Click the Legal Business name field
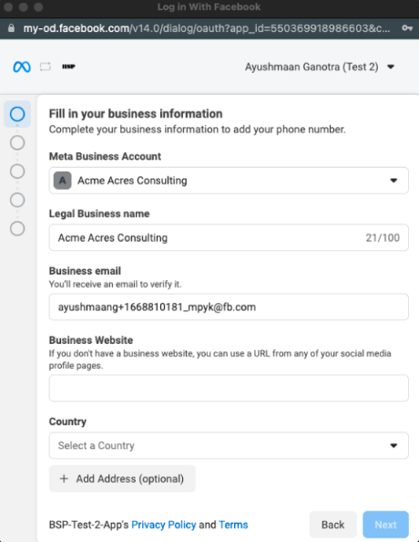Image resolution: width=419 pixels, height=542 pixels. point(229,238)
